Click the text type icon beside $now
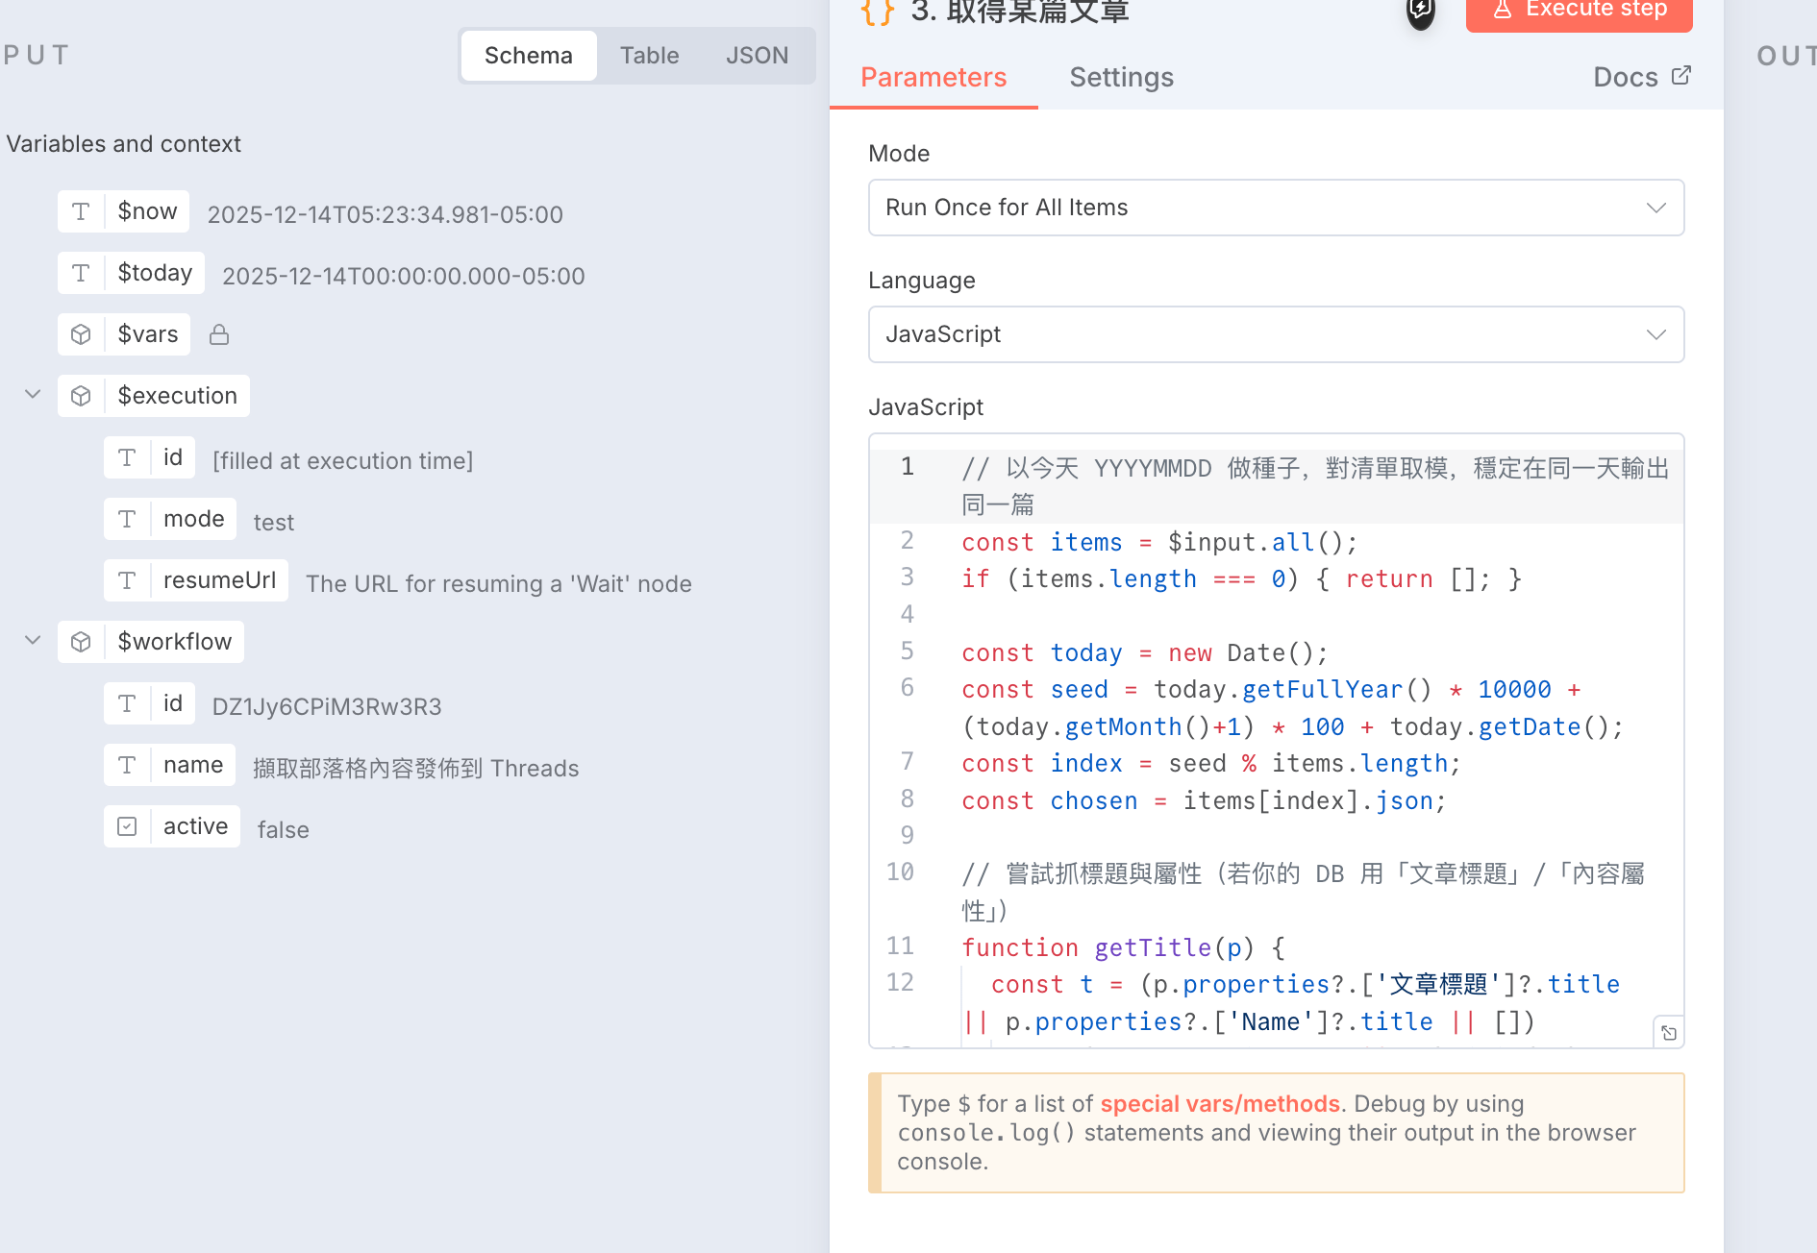The width and height of the screenshot is (1817, 1253). [82, 211]
